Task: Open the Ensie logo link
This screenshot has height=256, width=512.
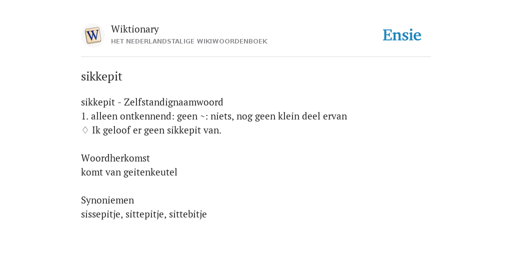Action: click(402, 35)
